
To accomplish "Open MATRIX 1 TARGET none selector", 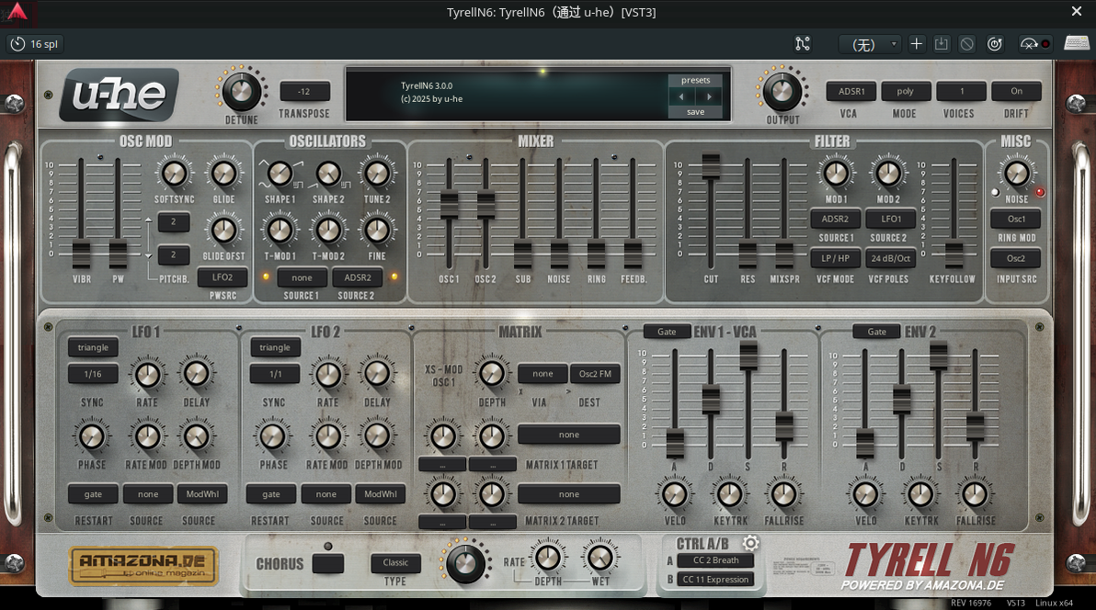I will coord(569,435).
